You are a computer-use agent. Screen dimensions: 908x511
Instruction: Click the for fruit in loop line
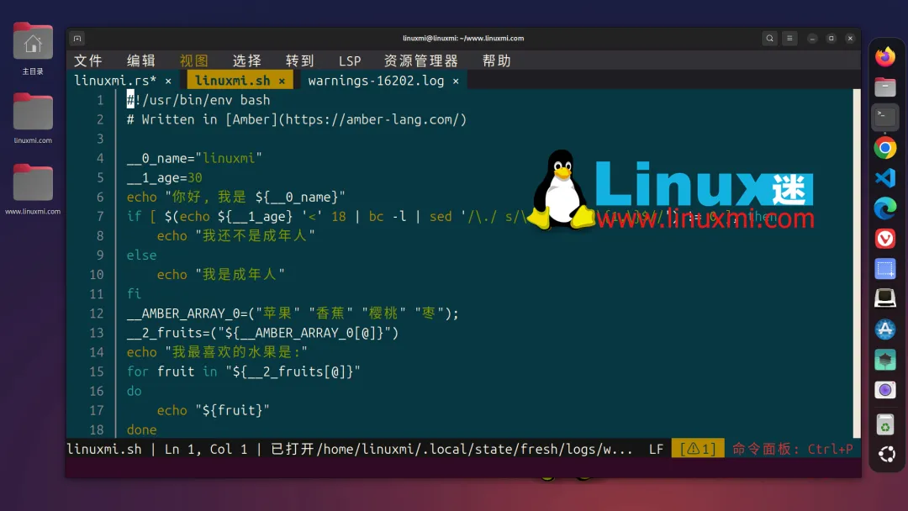[x=244, y=371]
